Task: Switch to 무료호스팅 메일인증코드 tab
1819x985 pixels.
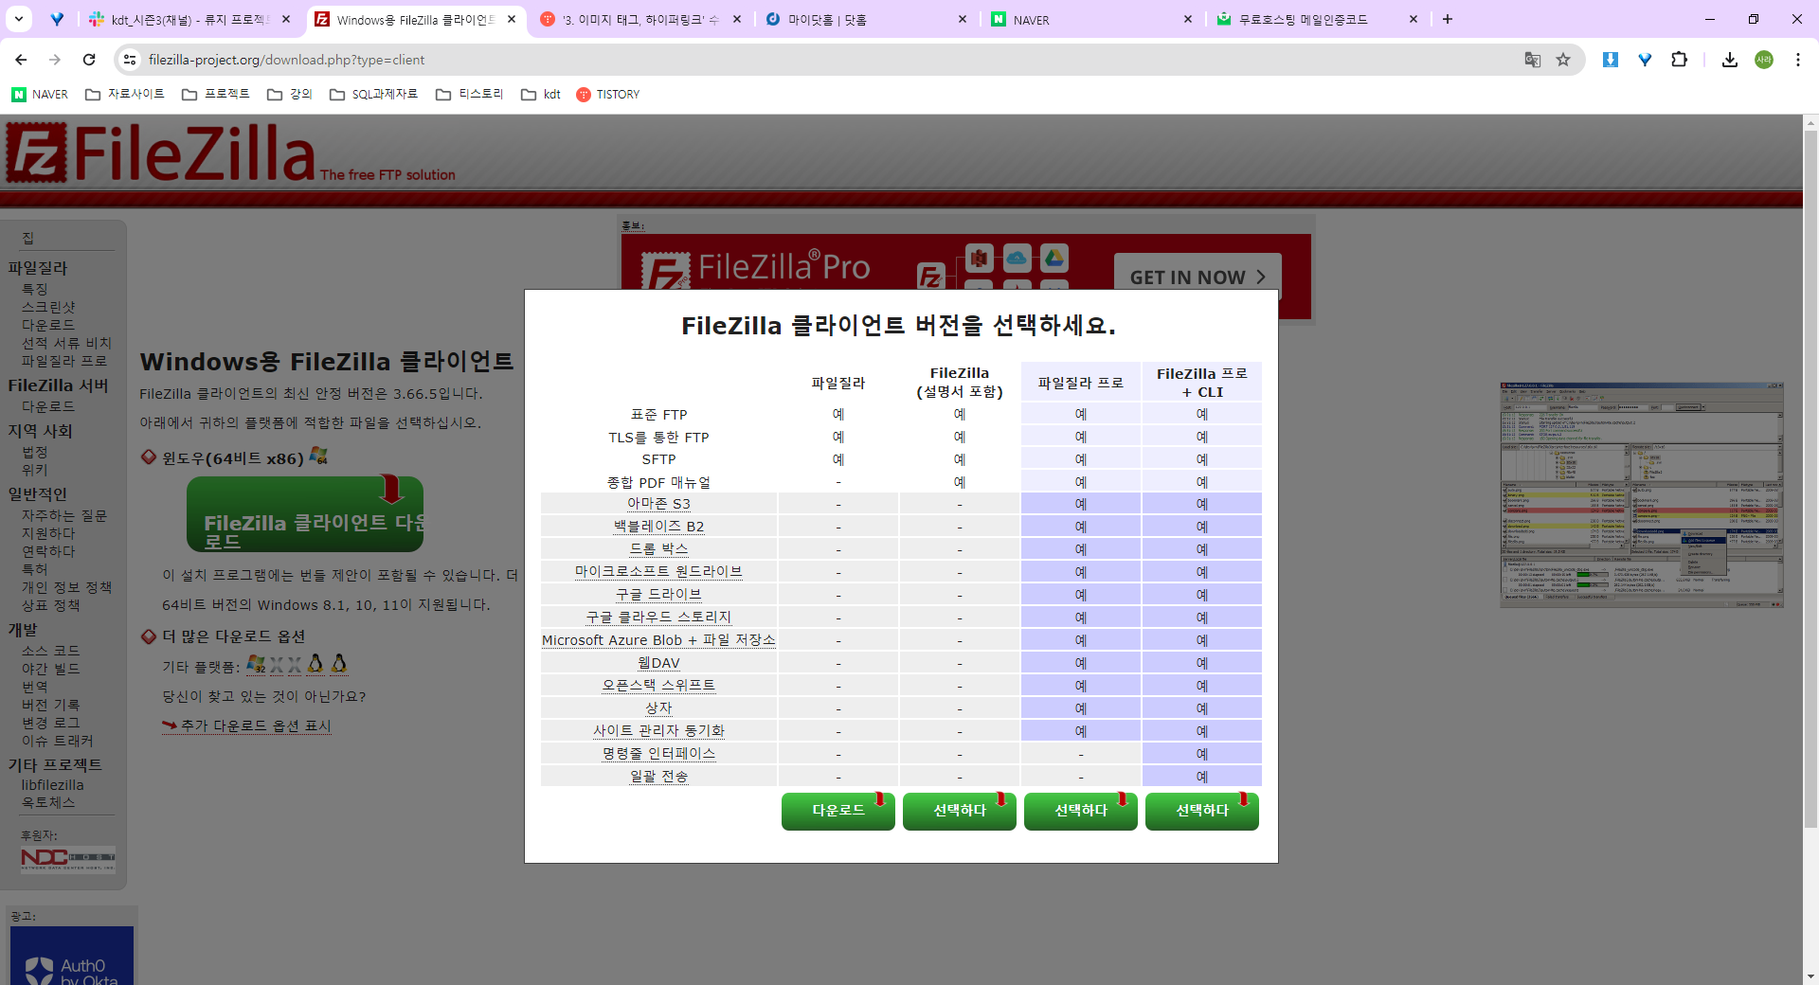Action: pyautogui.click(x=1317, y=19)
